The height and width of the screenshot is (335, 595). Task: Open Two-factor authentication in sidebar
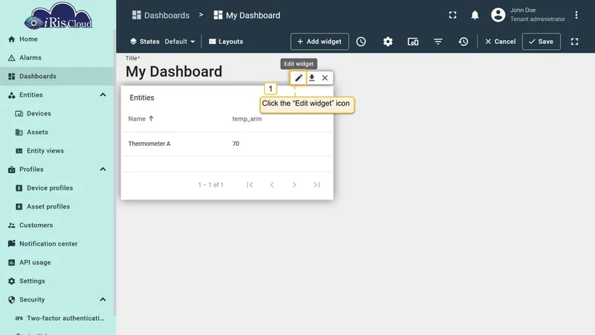click(57, 319)
